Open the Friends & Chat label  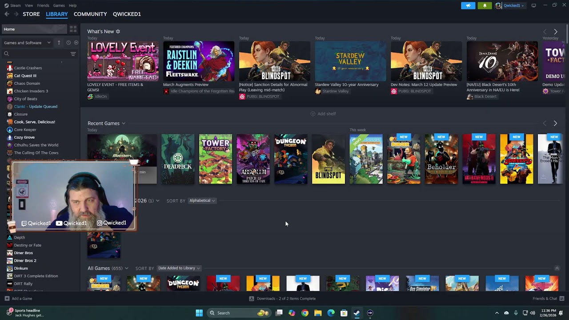pos(545,299)
